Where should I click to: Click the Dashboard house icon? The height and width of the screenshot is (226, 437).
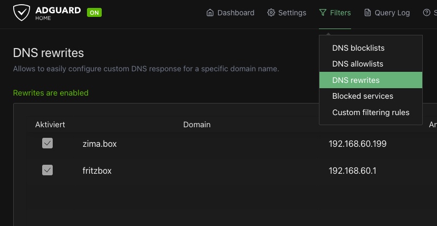[x=210, y=13]
